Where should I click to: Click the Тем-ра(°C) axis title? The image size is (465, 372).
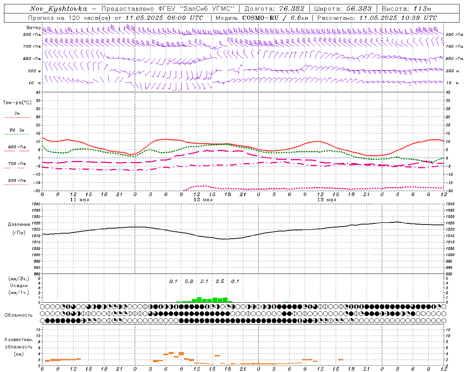point(17,103)
